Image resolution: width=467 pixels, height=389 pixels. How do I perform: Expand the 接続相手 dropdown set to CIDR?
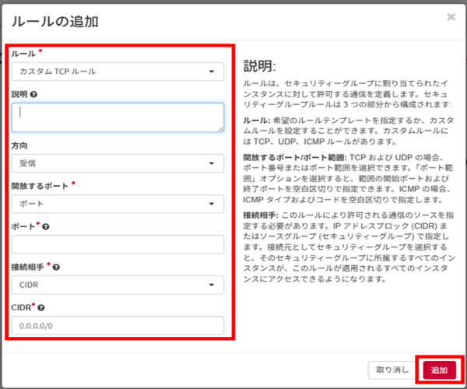[x=118, y=285]
